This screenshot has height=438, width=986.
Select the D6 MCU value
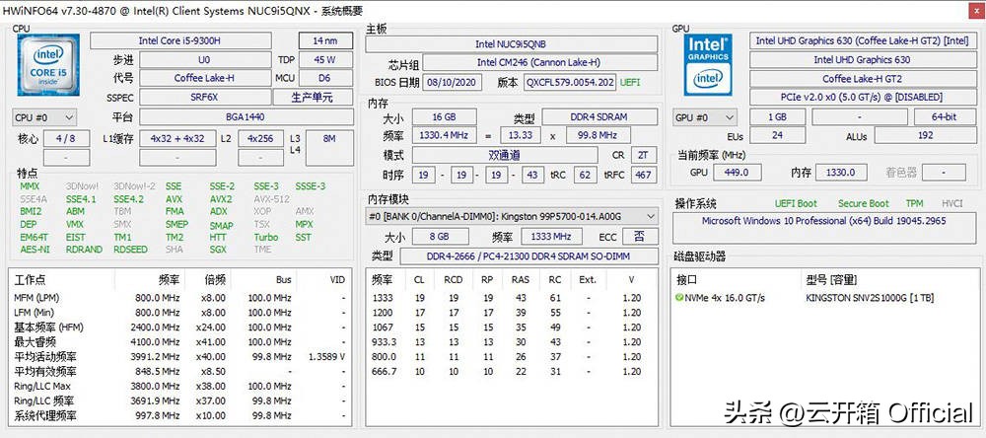tap(325, 78)
